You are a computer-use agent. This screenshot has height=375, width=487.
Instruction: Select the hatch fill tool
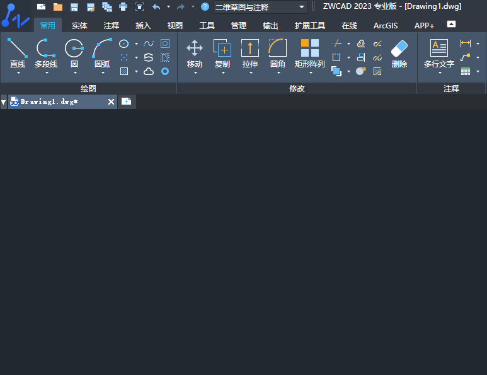(x=124, y=71)
